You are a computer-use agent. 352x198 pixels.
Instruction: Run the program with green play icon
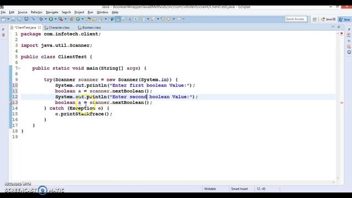[x=51, y=19]
